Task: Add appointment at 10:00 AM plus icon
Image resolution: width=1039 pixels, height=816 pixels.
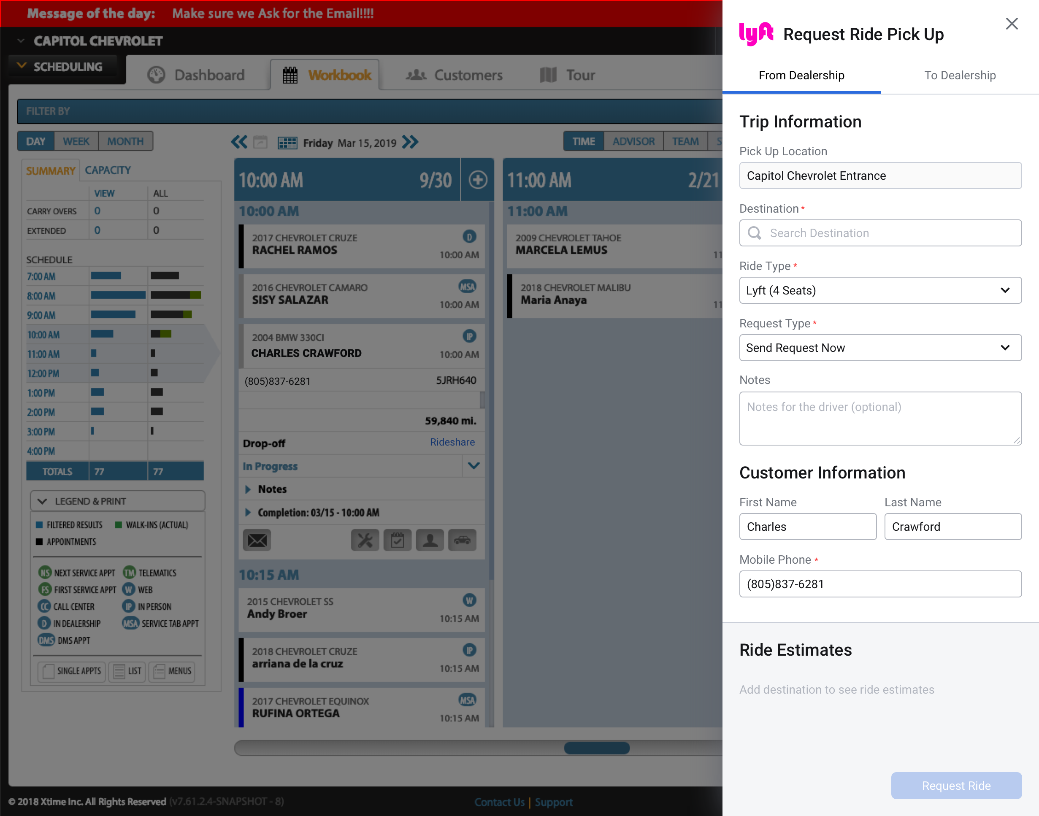Action: tap(477, 180)
